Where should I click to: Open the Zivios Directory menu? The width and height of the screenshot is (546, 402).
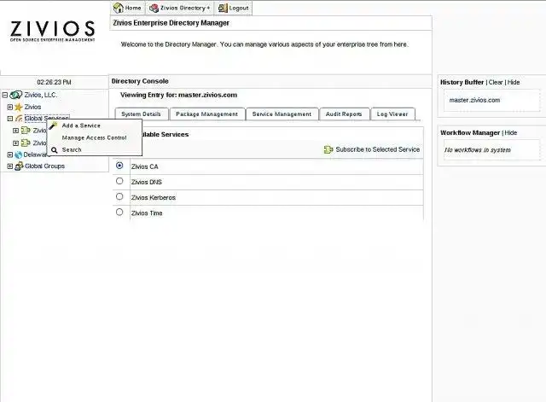point(180,8)
